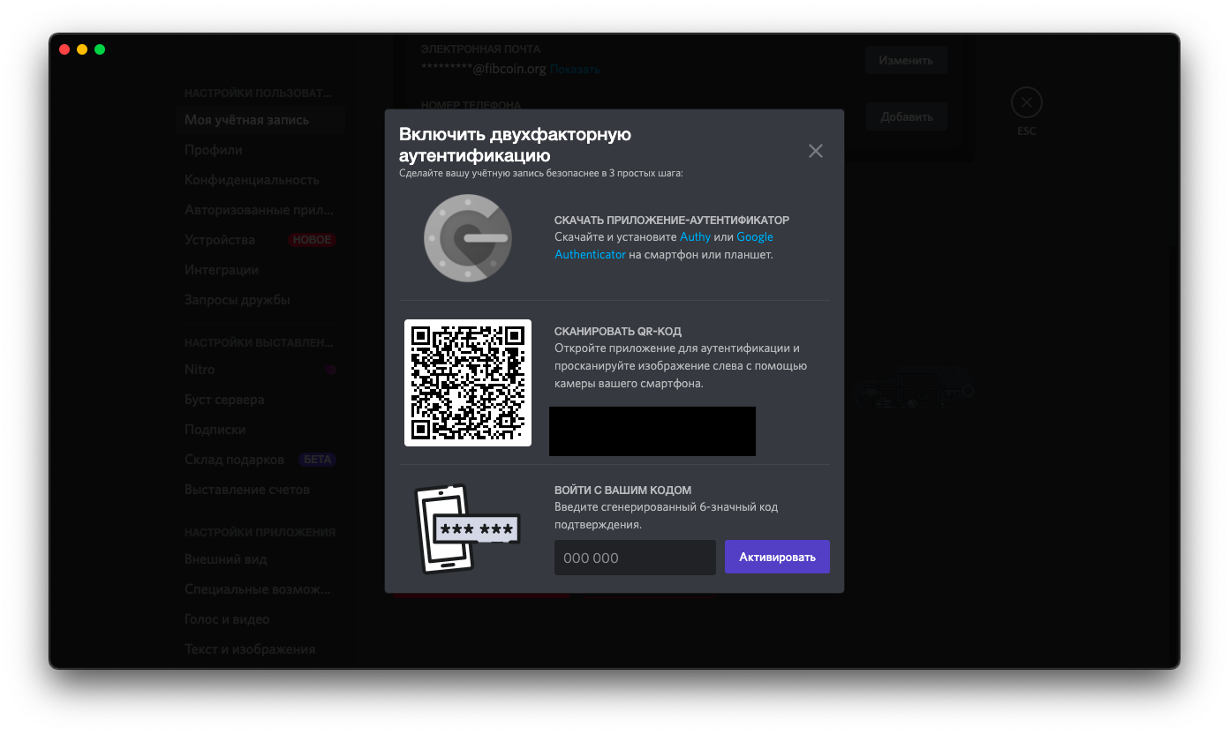Screen dimensions: 1229x734
Task: Focus the 6-digit code input field
Action: (x=635, y=558)
